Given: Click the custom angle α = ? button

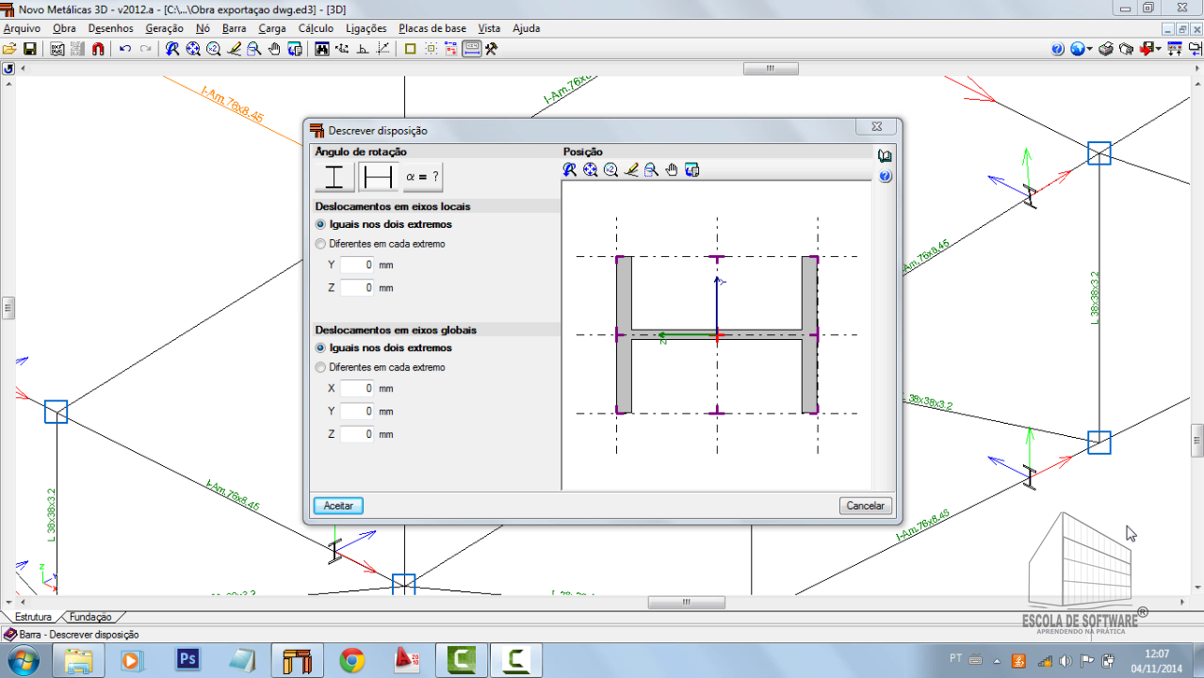Looking at the screenshot, I should pyautogui.click(x=422, y=176).
